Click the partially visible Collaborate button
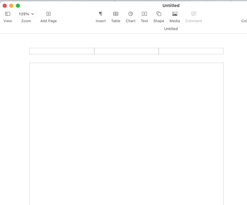This screenshot has height=205, width=247. [244, 21]
